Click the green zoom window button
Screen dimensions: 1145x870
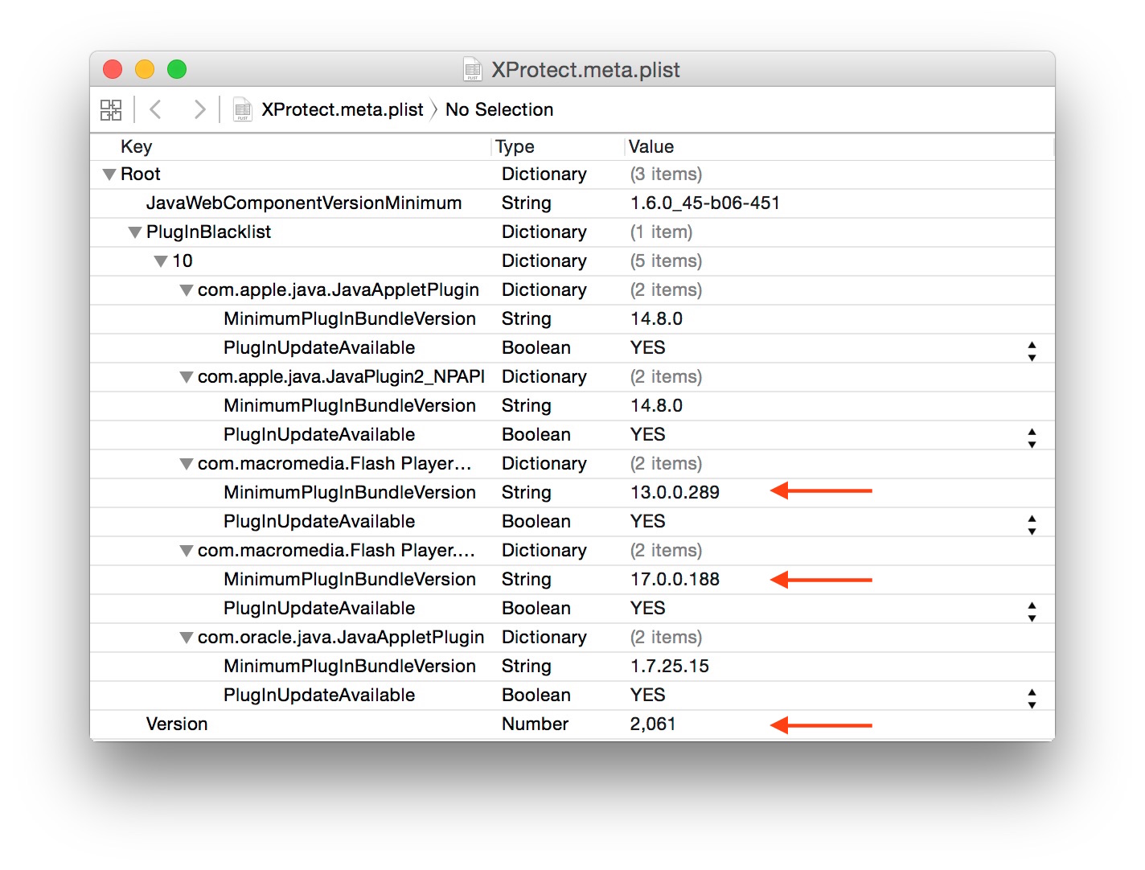[177, 70]
